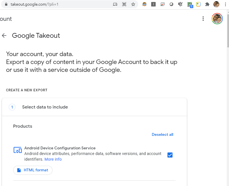Open the page's three-dot options menu
Viewport: 229px width, 186px height.
point(203,19)
